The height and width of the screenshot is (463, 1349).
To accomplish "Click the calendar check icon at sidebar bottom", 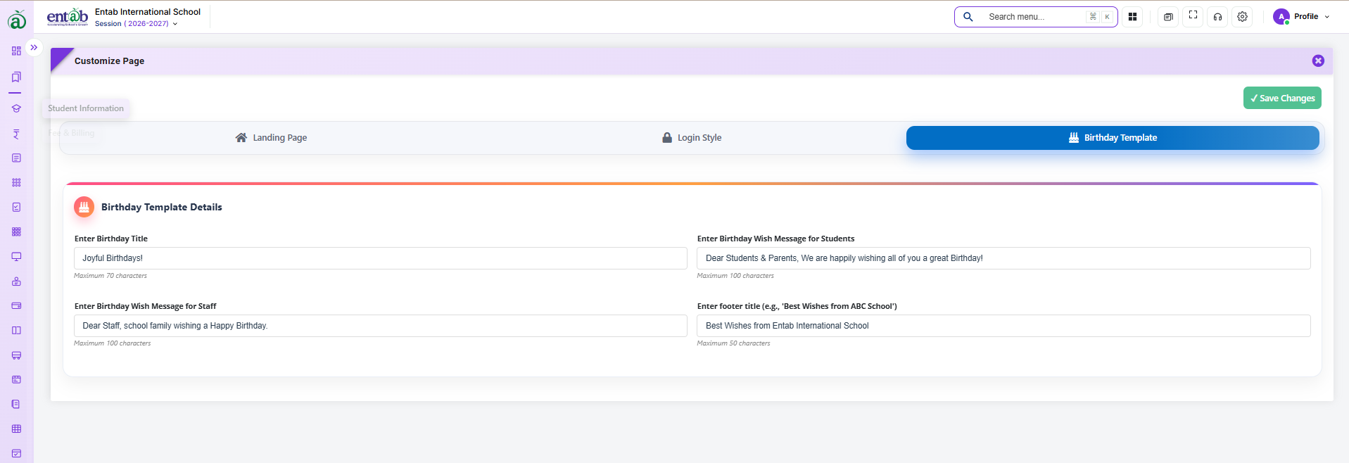I will (16, 453).
